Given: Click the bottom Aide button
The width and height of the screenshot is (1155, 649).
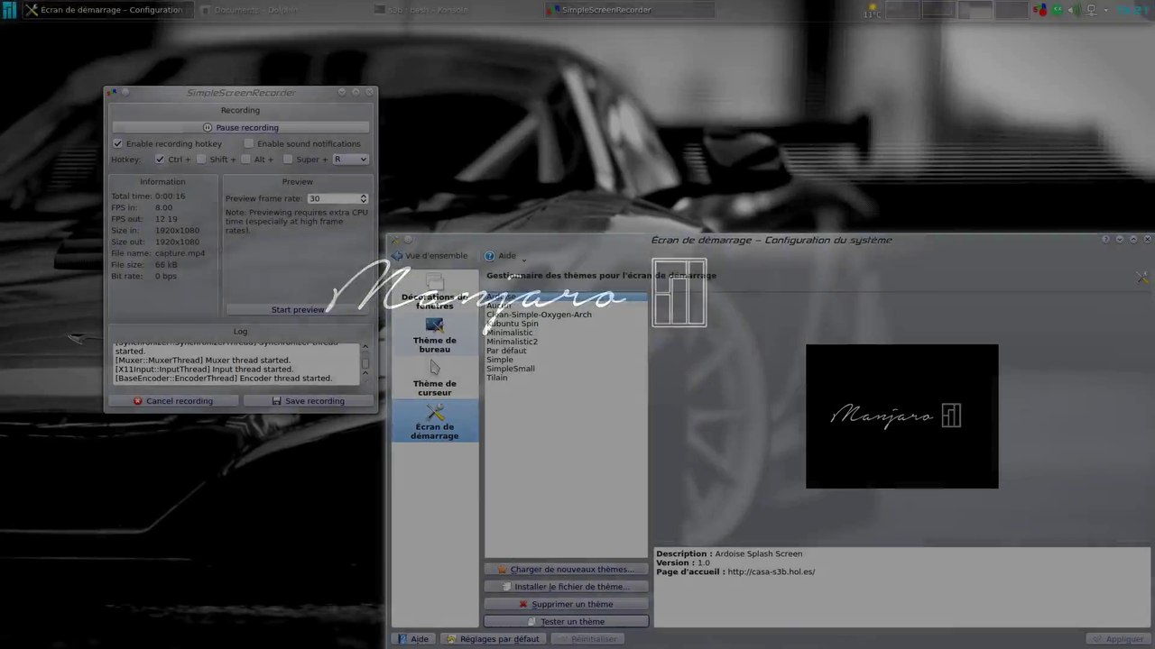Looking at the screenshot, I should 414,639.
